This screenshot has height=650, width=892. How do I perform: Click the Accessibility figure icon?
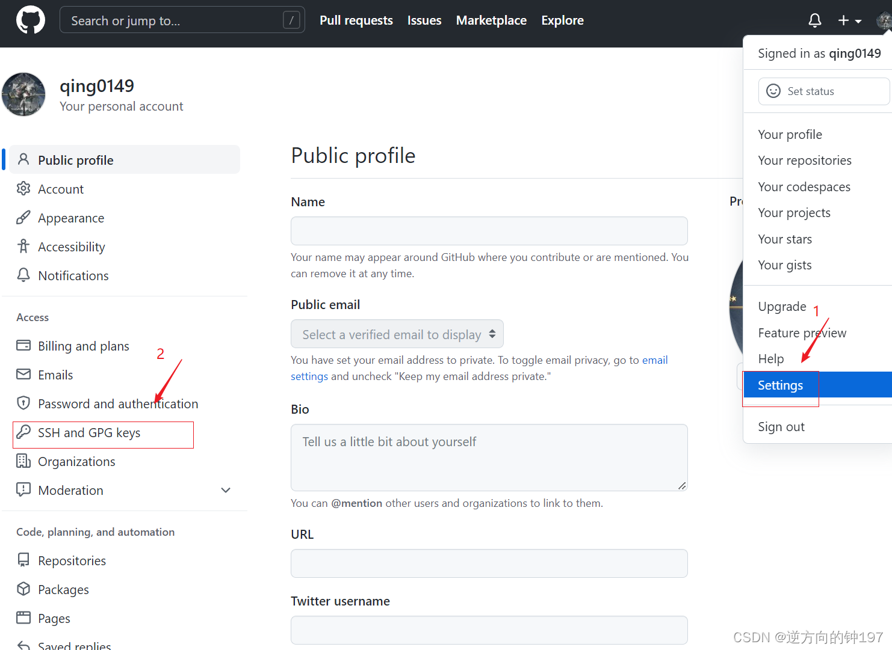pos(23,247)
